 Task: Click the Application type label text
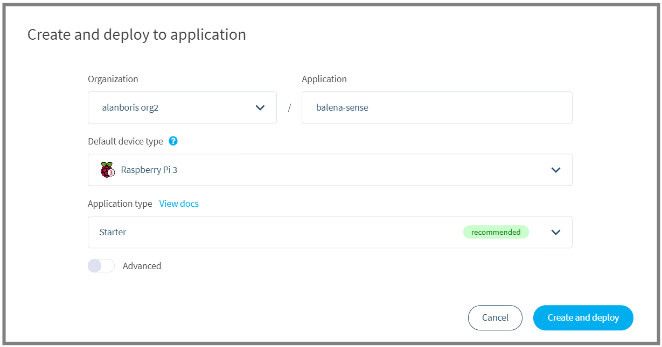tap(120, 204)
